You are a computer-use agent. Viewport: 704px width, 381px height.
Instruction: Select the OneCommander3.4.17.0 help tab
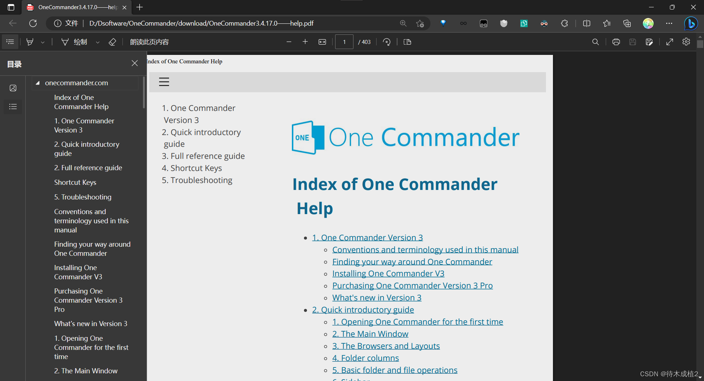(x=76, y=7)
